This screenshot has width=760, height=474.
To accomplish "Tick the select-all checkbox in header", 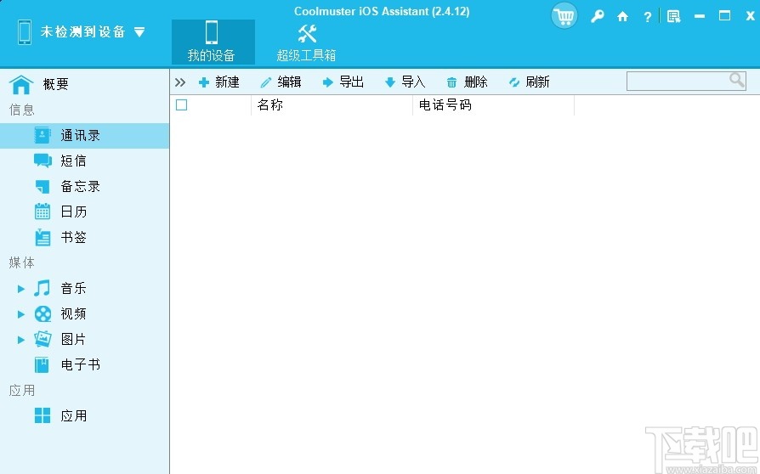I will tap(182, 104).
